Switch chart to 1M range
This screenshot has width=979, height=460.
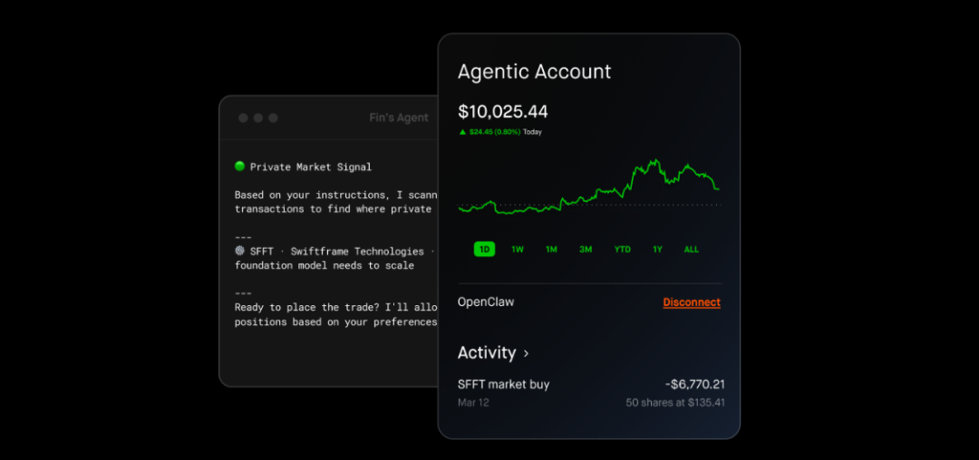(x=551, y=249)
